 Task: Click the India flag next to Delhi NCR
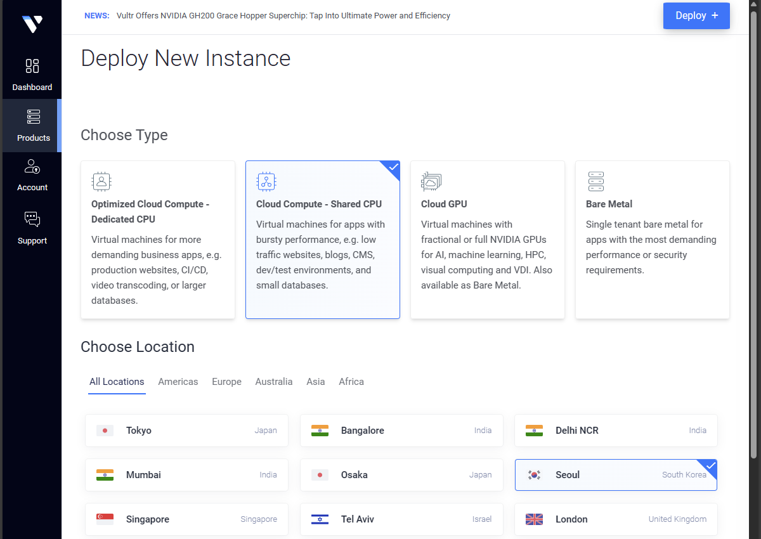(x=534, y=431)
